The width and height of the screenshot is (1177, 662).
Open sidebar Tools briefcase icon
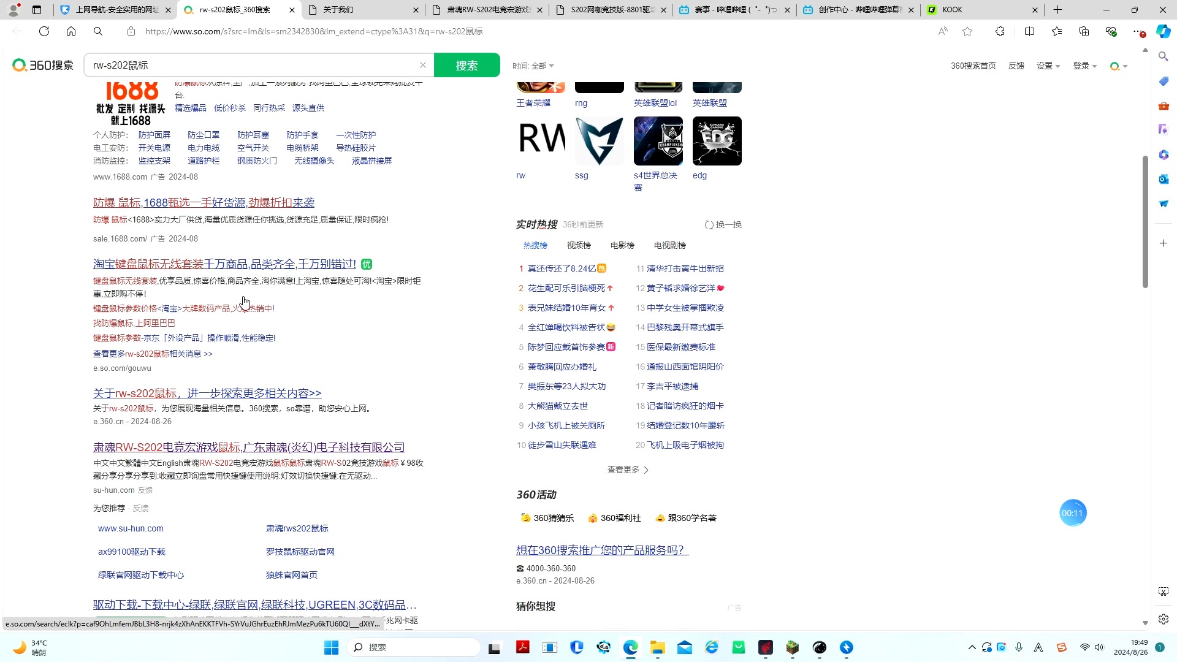point(1164,105)
